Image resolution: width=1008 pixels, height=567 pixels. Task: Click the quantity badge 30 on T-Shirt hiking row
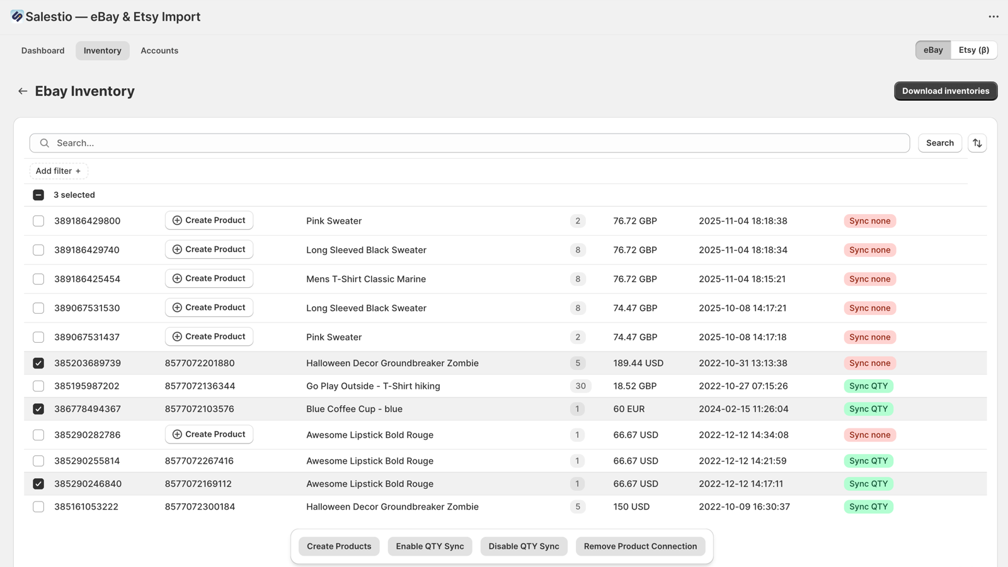[580, 386]
